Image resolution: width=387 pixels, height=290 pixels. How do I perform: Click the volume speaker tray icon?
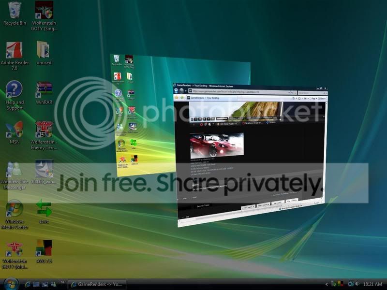tap(357, 284)
